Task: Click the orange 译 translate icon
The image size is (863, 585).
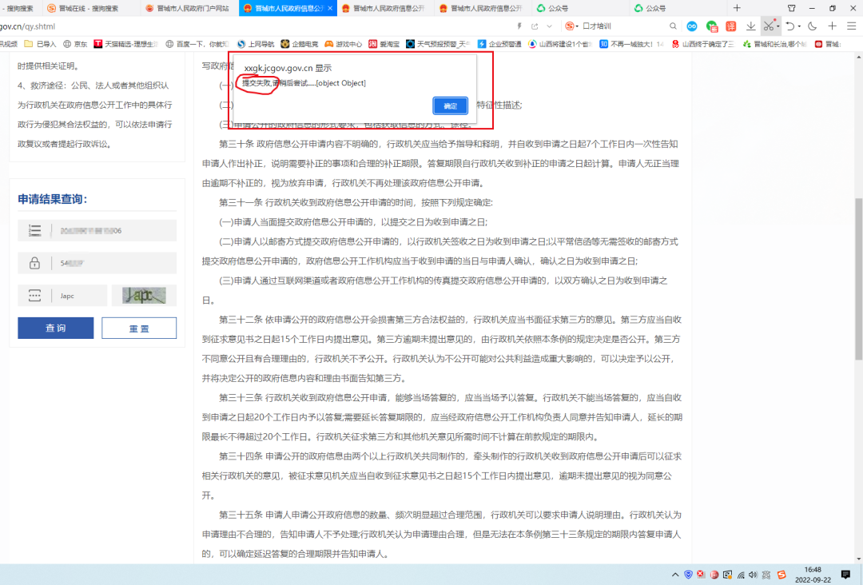Action: (731, 26)
